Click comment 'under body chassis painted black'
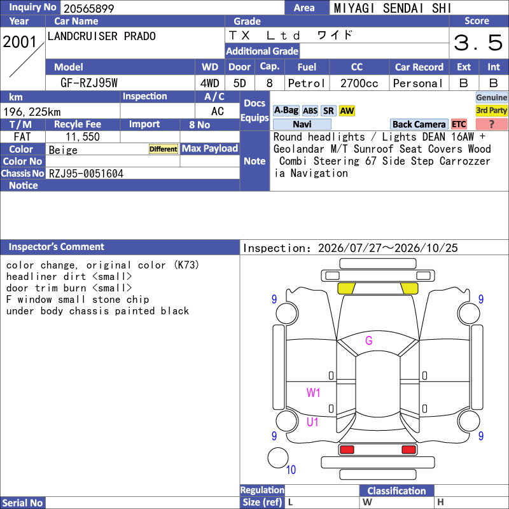The image size is (509, 509). 97,311
